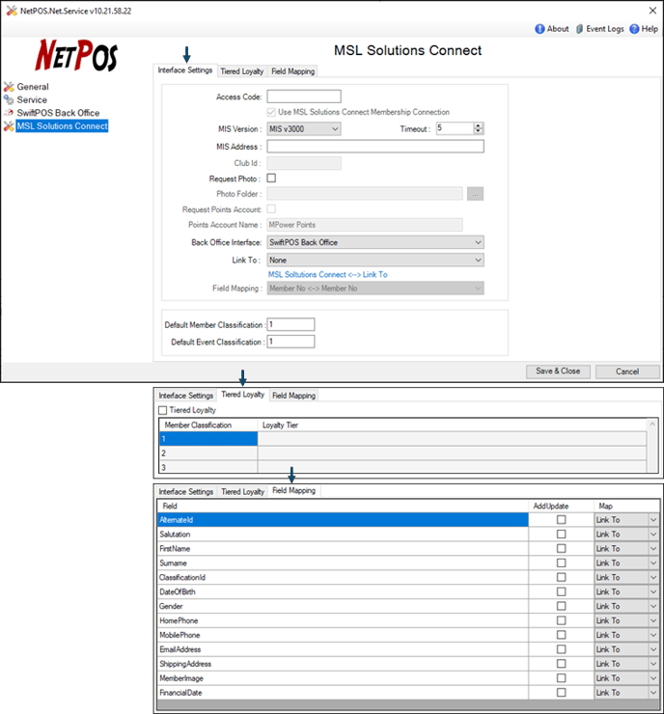
Task: Click the Cancel button
Action: (627, 371)
